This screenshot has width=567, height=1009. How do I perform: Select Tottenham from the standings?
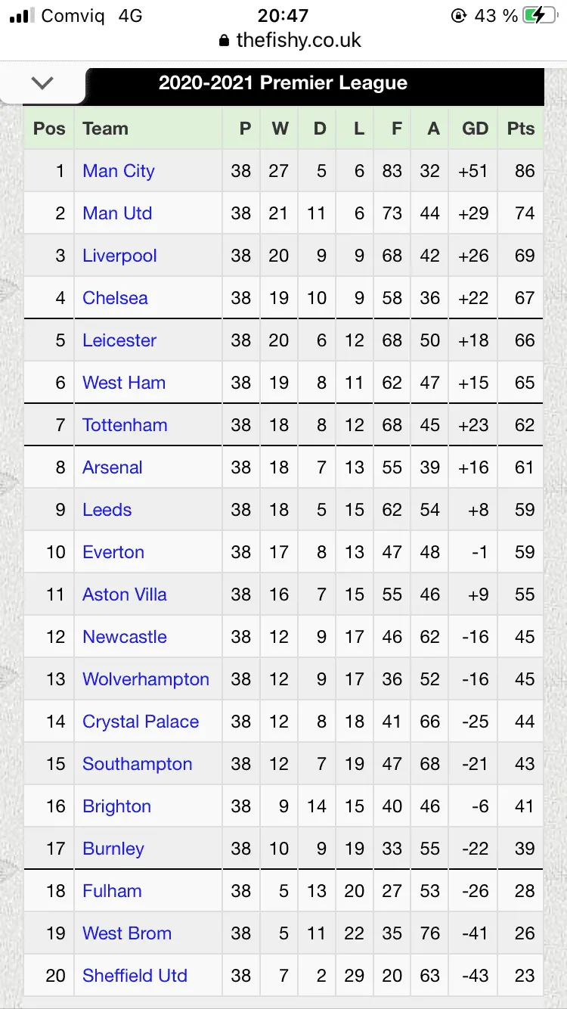pos(125,425)
